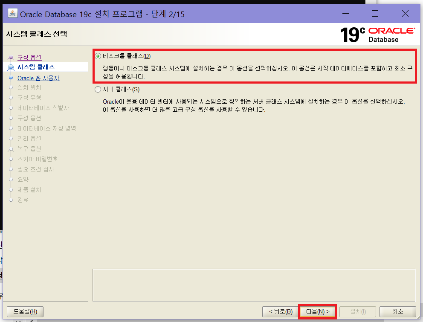Screen dimensions: 423x322
Task: Click the 필요 조건 검사 step text
Action: [x=36, y=169]
